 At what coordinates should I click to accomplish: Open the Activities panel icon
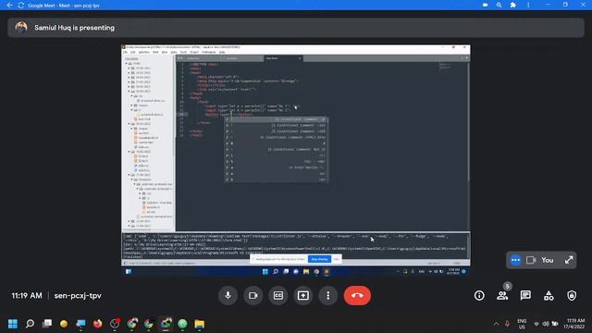click(549, 296)
